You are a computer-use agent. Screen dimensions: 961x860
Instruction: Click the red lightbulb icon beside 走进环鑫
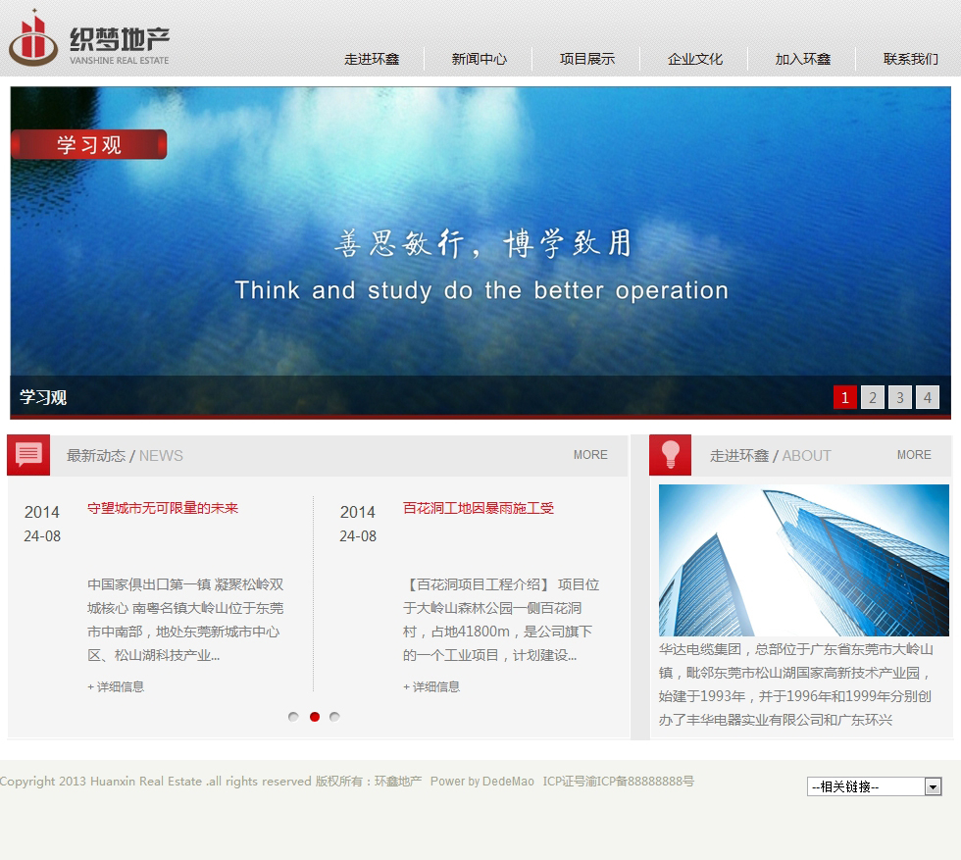pos(671,454)
